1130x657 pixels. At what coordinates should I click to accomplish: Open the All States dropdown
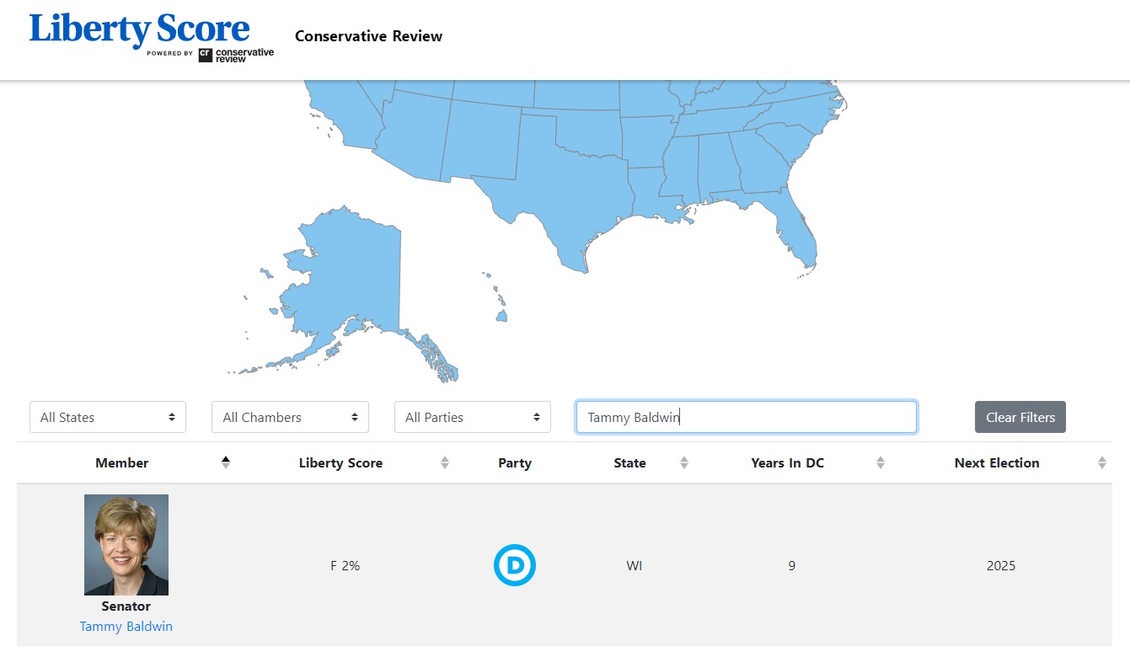pos(108,417)
